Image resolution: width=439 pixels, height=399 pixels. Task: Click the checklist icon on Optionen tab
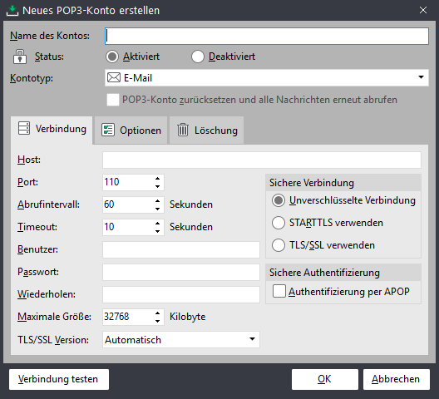tap(108, 130)
